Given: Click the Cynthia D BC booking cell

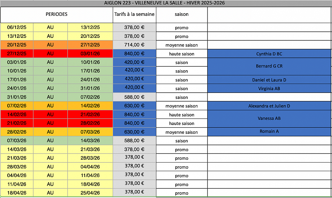Looking at the screenshot, I should [x=269, y=54].
